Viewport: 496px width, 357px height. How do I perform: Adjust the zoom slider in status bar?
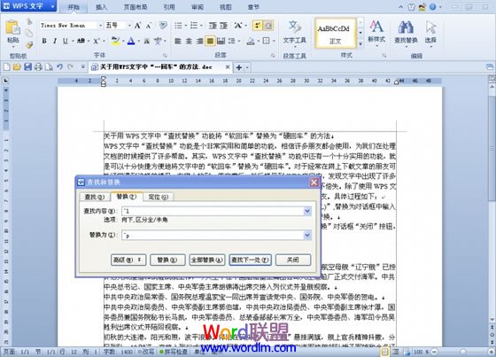[x=463, y=352]
